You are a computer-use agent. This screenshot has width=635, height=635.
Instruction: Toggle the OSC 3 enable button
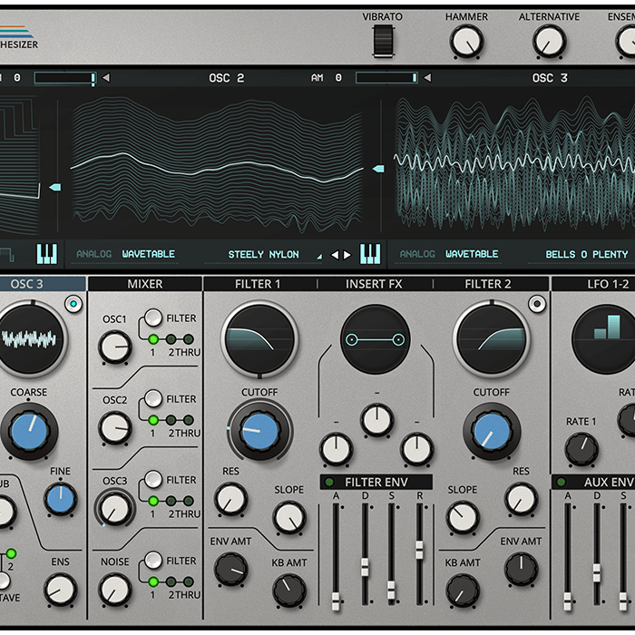click(x=73, y=304)
